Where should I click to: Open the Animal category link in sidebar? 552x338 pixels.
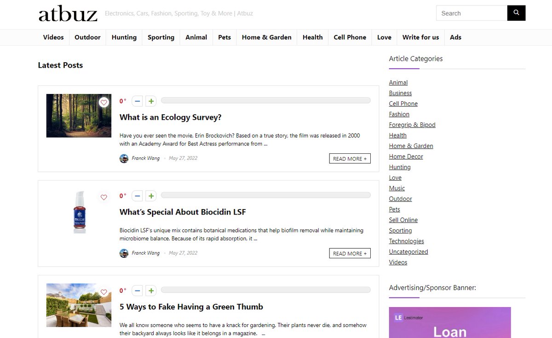click(398, 82)
